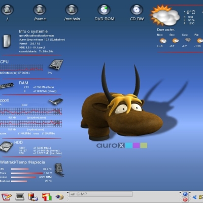Open the root / drive icon
Viewport: 203px width, 203px height.
tap(7, 9)
